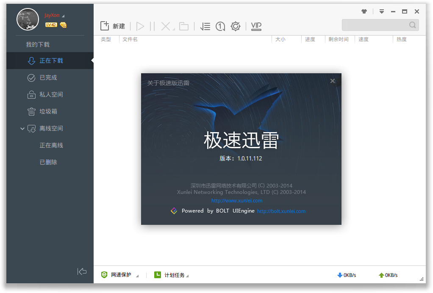The image size is (433, 293).
Task: Click the 速度 column header
Action: (x=364, y=39)
